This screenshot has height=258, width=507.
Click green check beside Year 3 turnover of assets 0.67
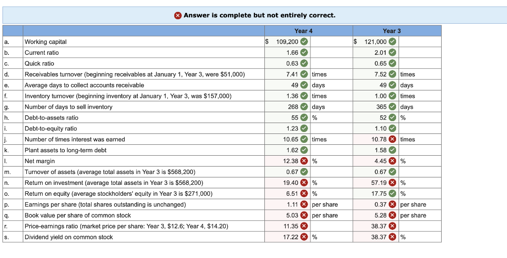coord(392,172)
